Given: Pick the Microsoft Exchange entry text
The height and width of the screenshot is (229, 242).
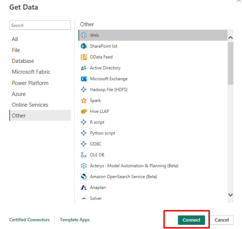Looking at the screenshot, I should [109, 79].
